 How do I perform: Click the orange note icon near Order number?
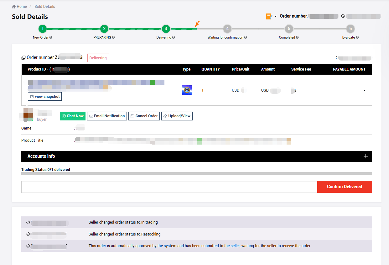269,16
